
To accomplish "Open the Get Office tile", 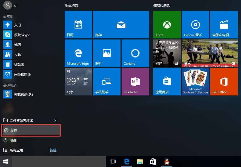I will (x=223, y=81).
